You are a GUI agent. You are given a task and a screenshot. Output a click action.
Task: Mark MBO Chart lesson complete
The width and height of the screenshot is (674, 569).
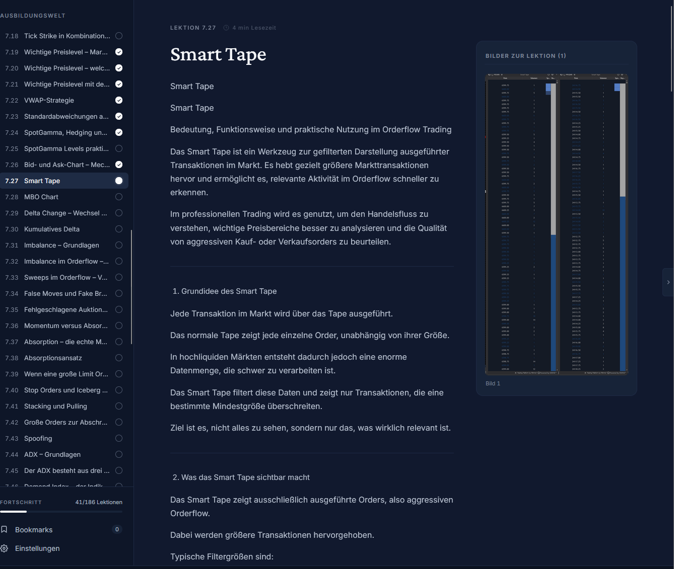click(119, 197)
